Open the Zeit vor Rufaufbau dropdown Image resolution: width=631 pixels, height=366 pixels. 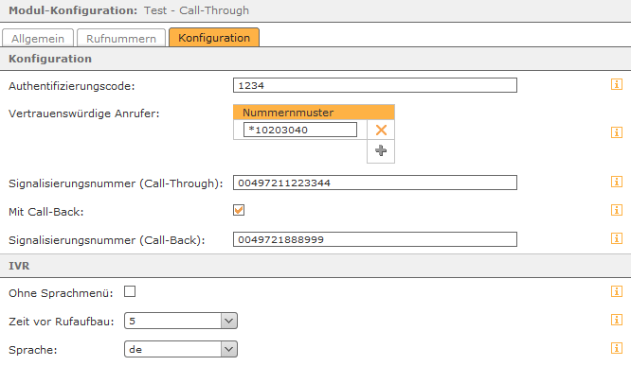[x=181, y=321]
